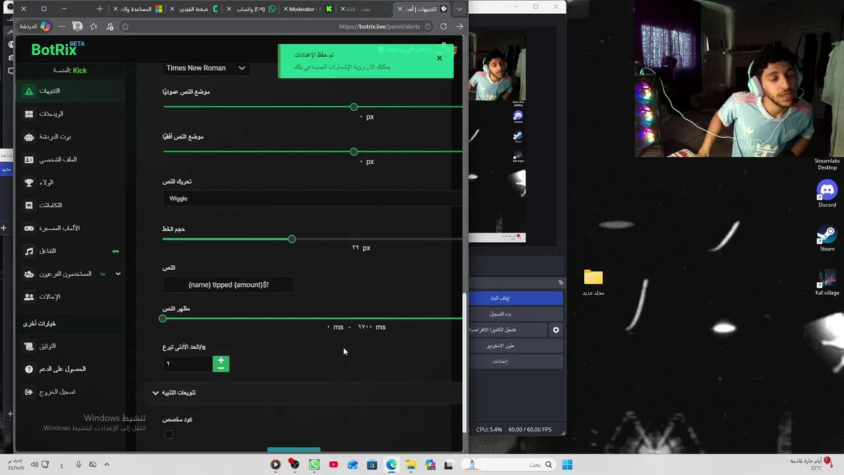Open الولاء loyalty page with trophy icon

pyautogui.click(x=71, y=182)
